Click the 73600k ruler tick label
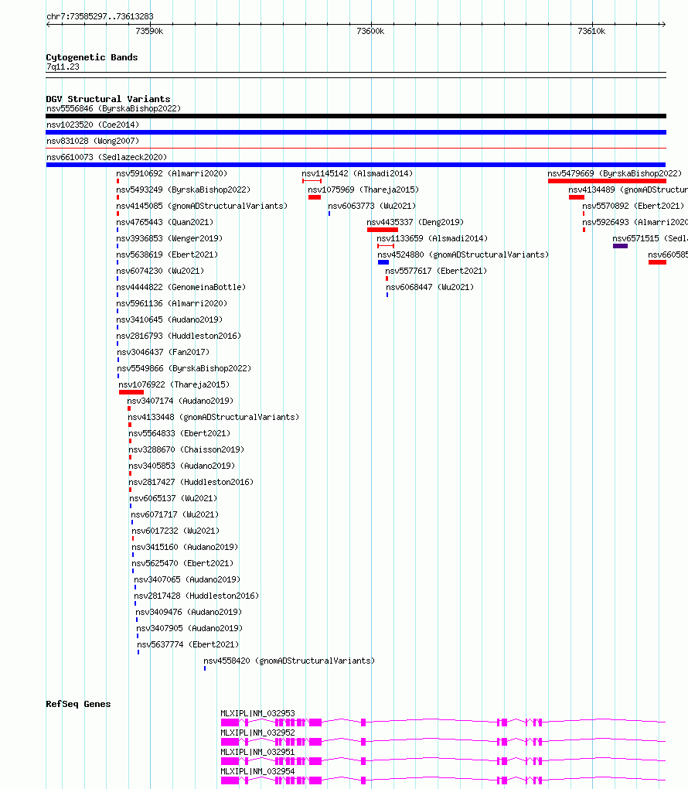This screenshot has width=688, height=789. click(370, 31)
